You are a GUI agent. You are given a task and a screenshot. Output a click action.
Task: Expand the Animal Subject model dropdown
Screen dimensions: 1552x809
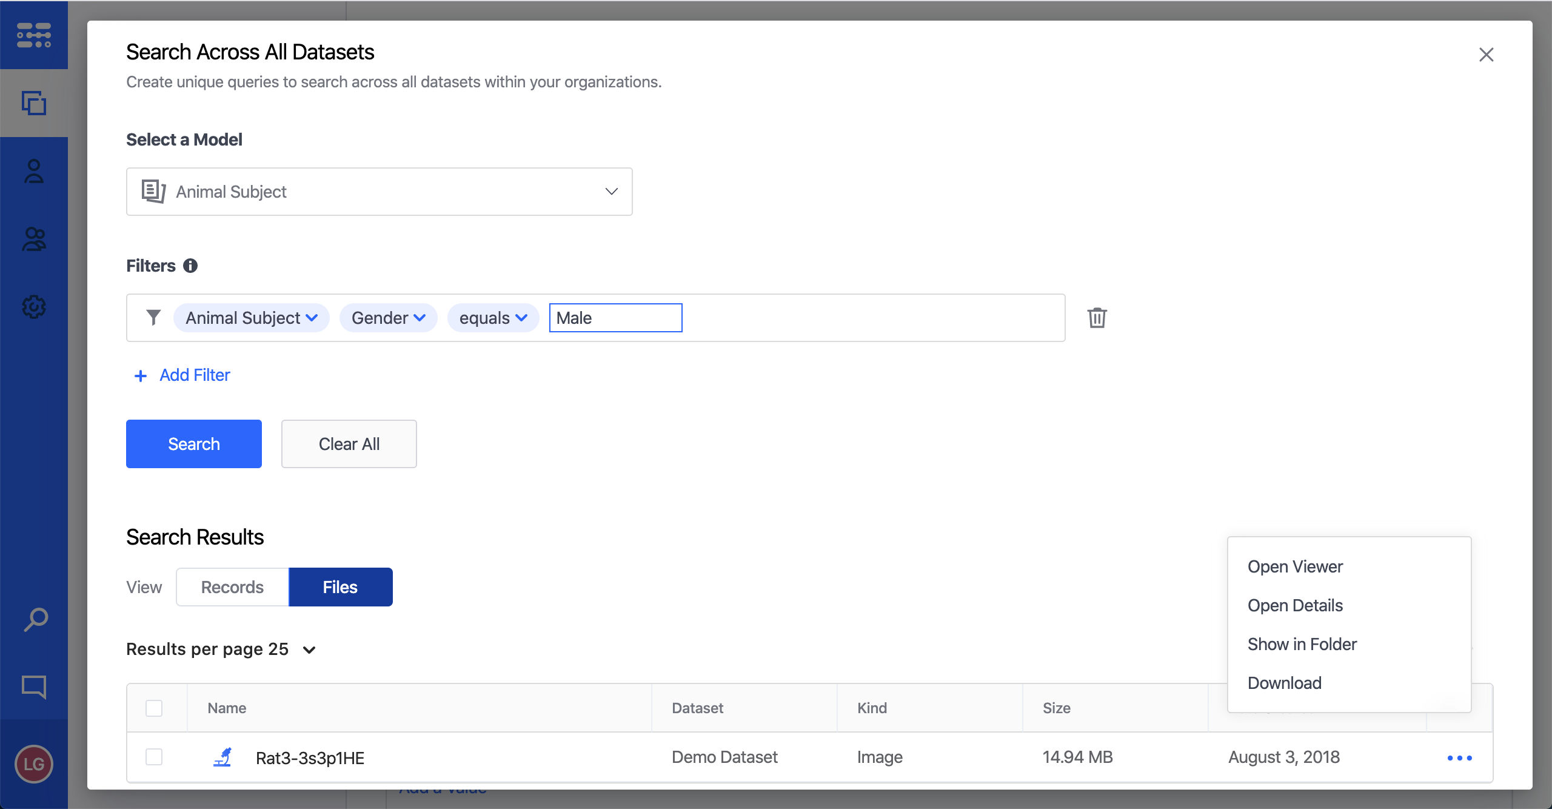(379, 192)
